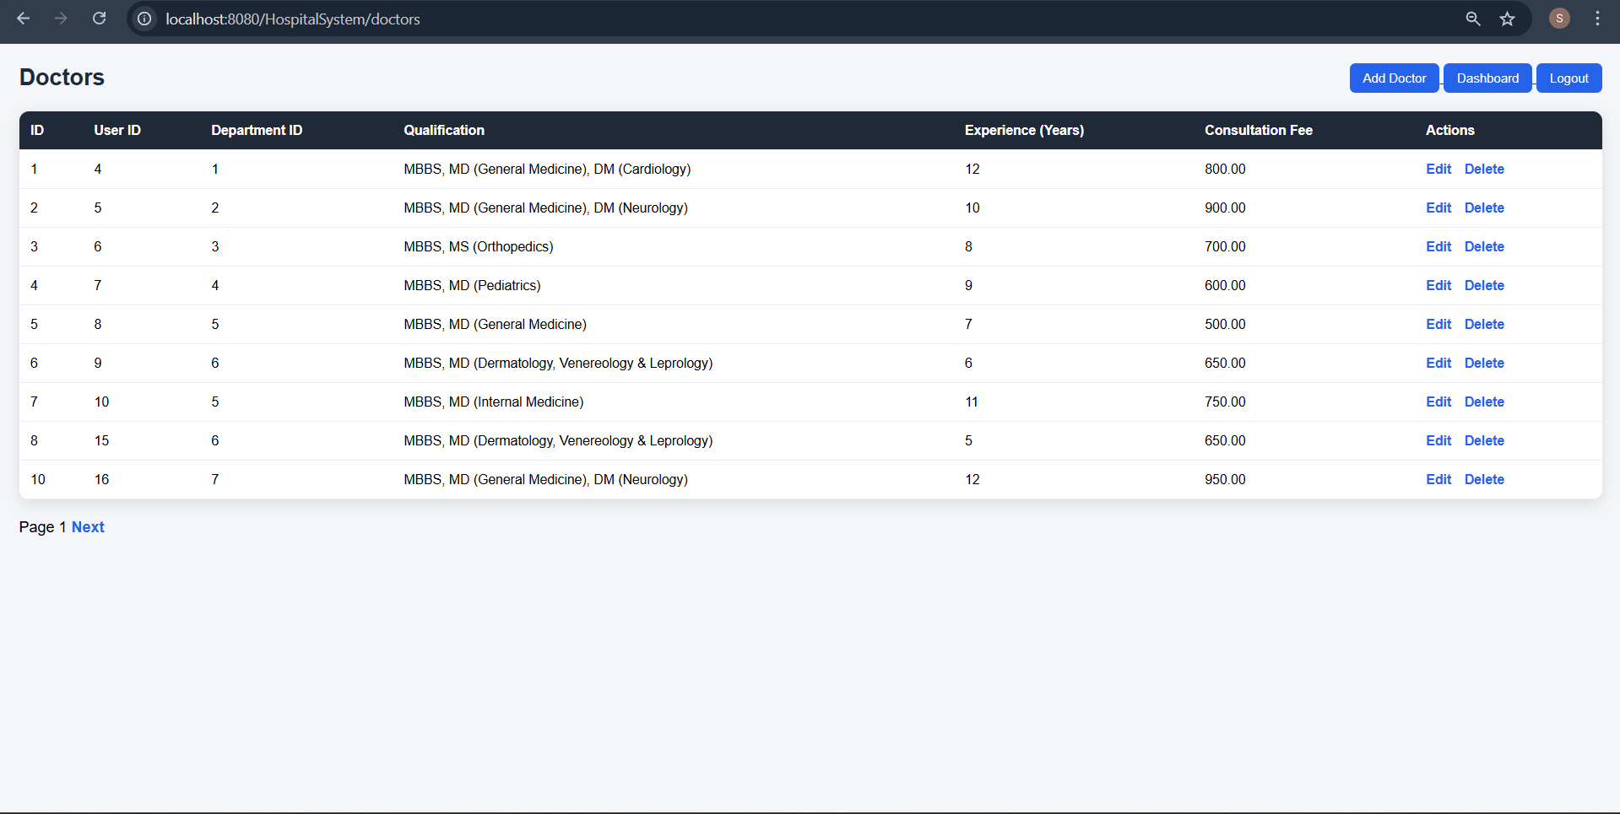Viewport: 1620px width, 814px height.
Task: Reload the Doctors page
Action: pos(99,19)
